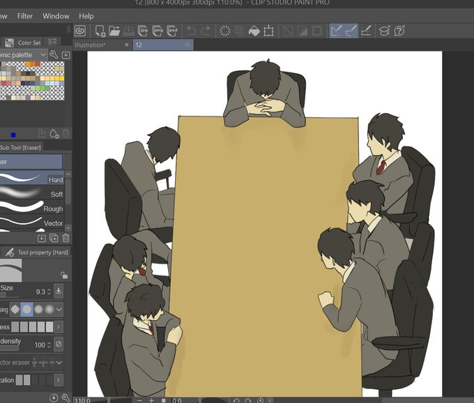
Task: Open the Help menu
Action: click(x=86, y=16)
